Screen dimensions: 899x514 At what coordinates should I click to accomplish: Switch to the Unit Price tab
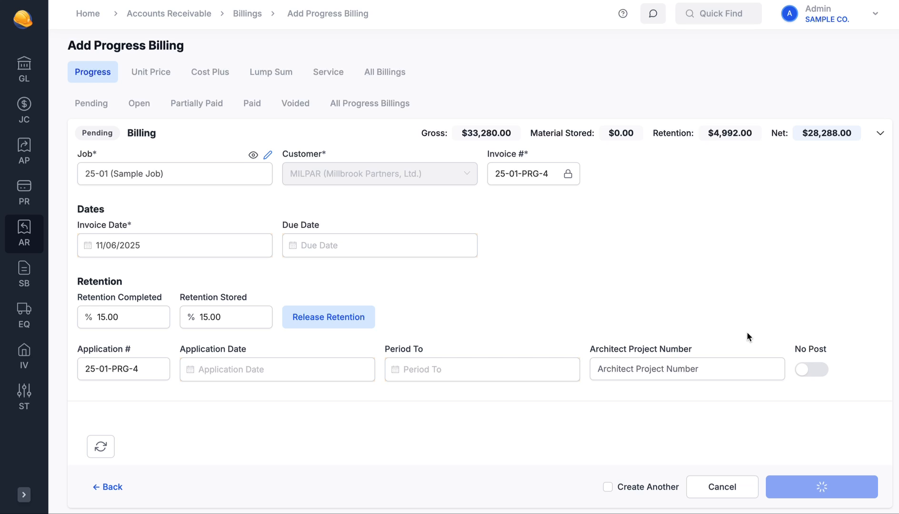point(150,72)
